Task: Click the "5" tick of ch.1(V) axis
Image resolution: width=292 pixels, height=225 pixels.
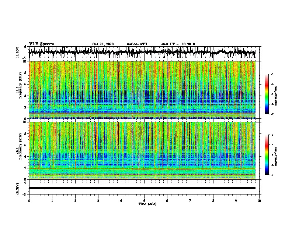Action: (25, 47)
